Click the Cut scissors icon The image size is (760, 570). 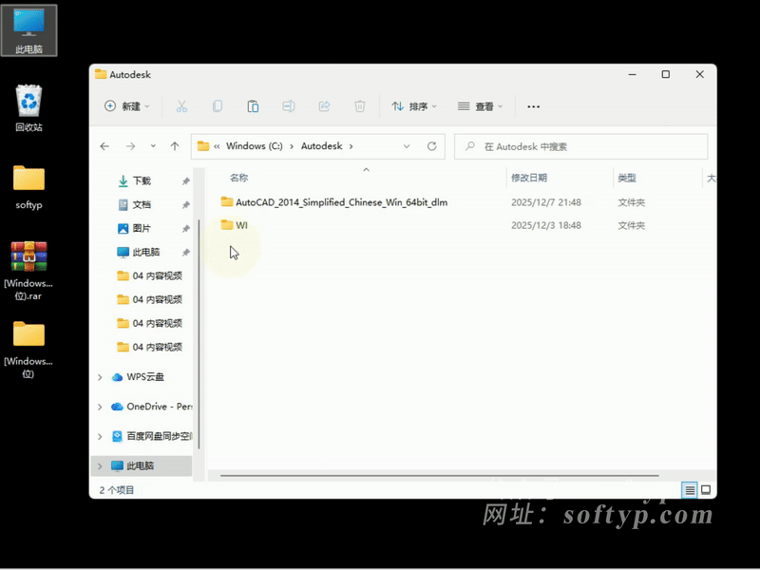(x=181, y=106)
